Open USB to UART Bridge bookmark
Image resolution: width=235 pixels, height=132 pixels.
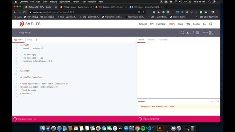coord(157,17)
